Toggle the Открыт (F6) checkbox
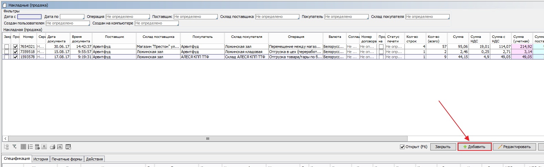This screenshot has width=544, height=167. (402, 147)
